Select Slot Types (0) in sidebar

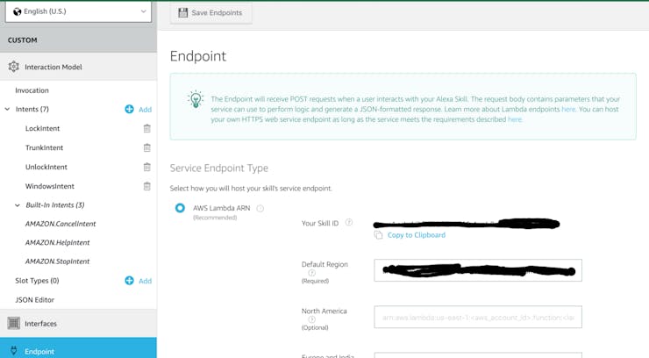(37, 281)
